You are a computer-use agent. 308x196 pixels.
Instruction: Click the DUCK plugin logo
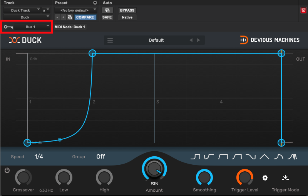pyautogui.click(x=25, y=40)
